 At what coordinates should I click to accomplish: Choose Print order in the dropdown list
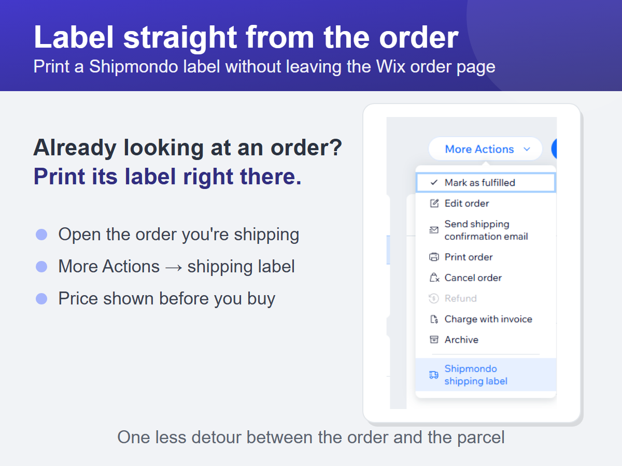[486, 257]
